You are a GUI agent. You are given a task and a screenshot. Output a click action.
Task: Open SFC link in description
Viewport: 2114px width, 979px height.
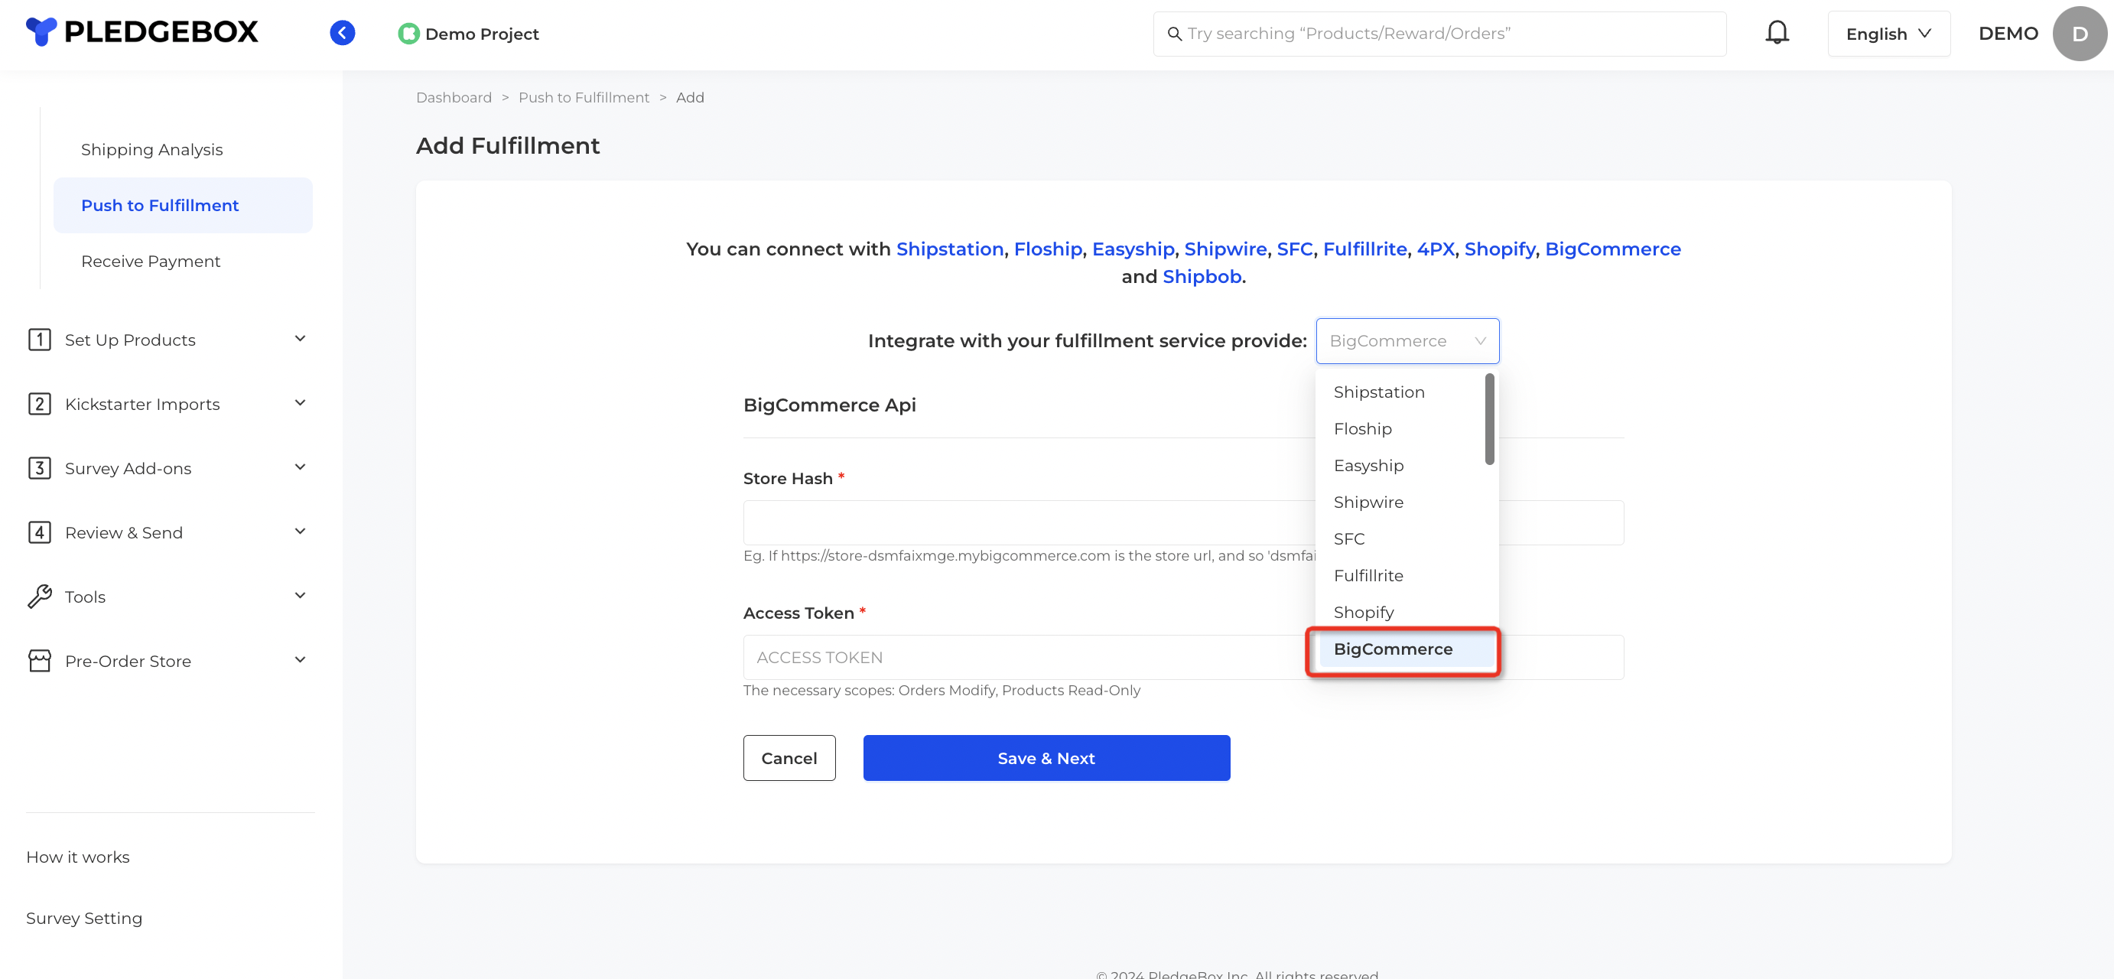[x=1294, y=249]
